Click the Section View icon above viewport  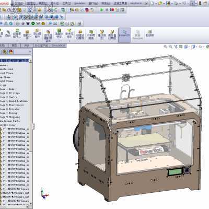(x=181, y=47)
